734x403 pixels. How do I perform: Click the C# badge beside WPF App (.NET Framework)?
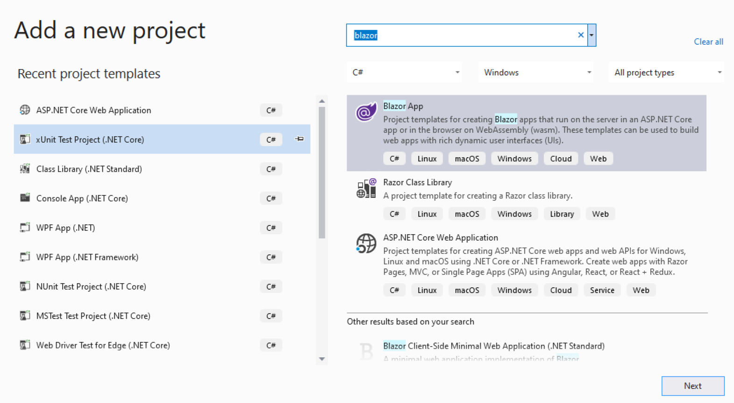(271, 257)
